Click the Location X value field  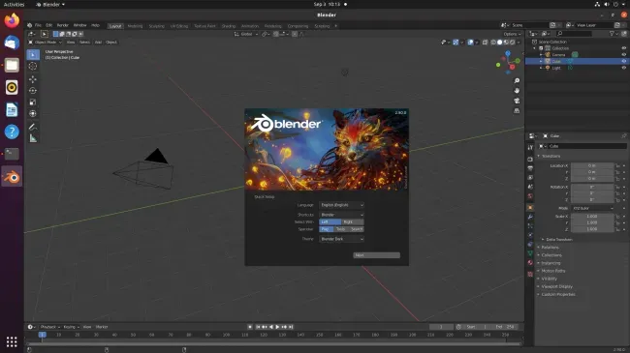pos(592,165)
